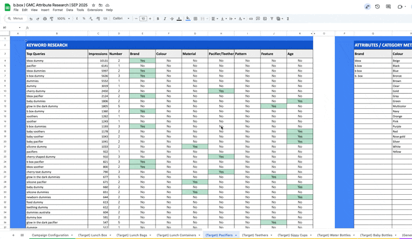Open the Calibri font dropdown

pos(121,19)
